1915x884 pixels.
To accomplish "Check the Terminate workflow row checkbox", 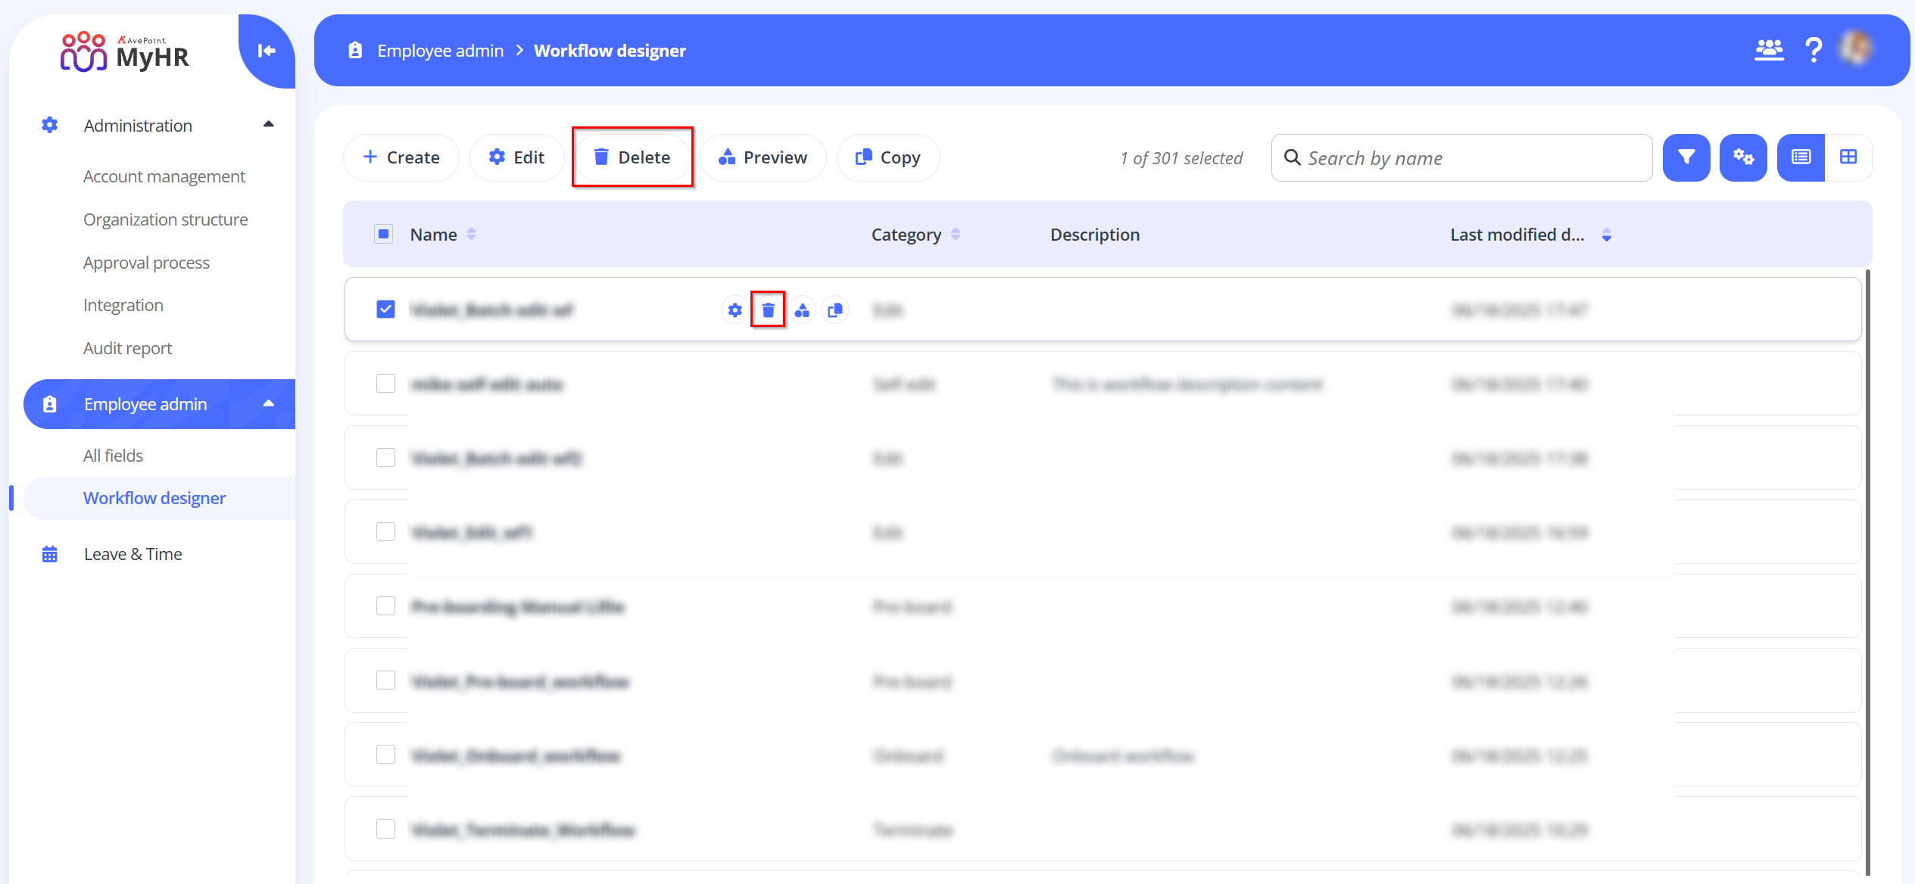I will pyautogui.click(x=385, y=828).
